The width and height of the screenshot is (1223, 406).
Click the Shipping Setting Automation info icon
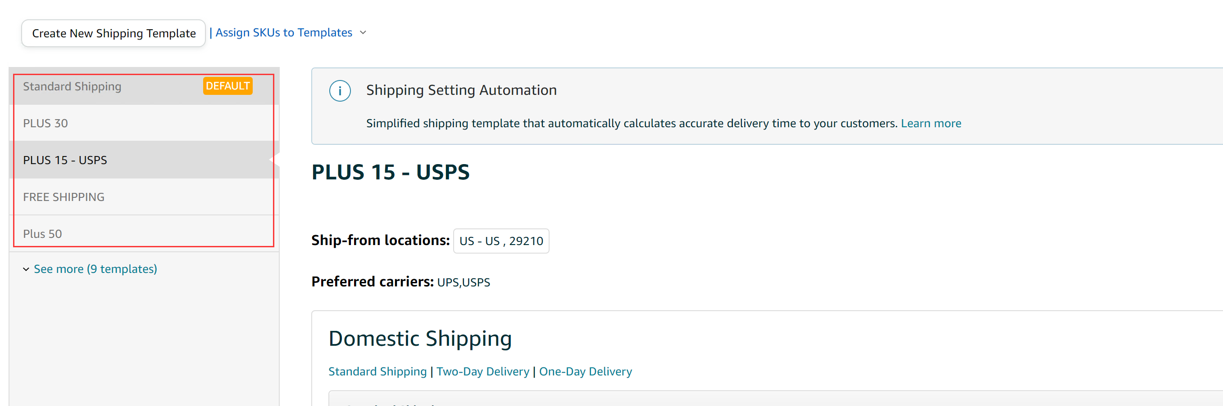340,91
